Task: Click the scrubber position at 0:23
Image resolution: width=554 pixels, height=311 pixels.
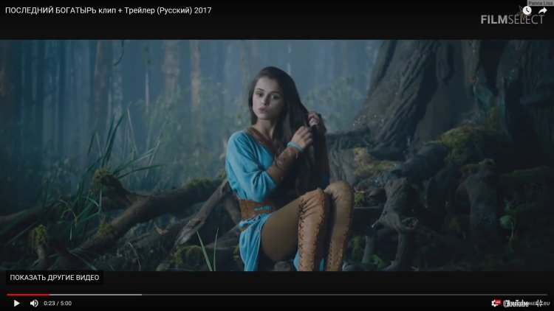Action: point(49,295)
